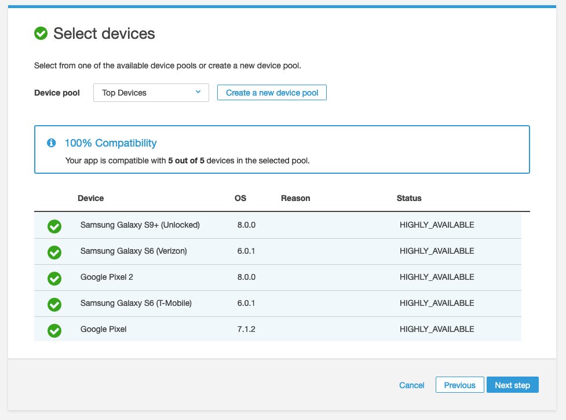Click green check icon for Samsung Galaxy S9+ (Unlocked)
566x420 pixels.
54,227
